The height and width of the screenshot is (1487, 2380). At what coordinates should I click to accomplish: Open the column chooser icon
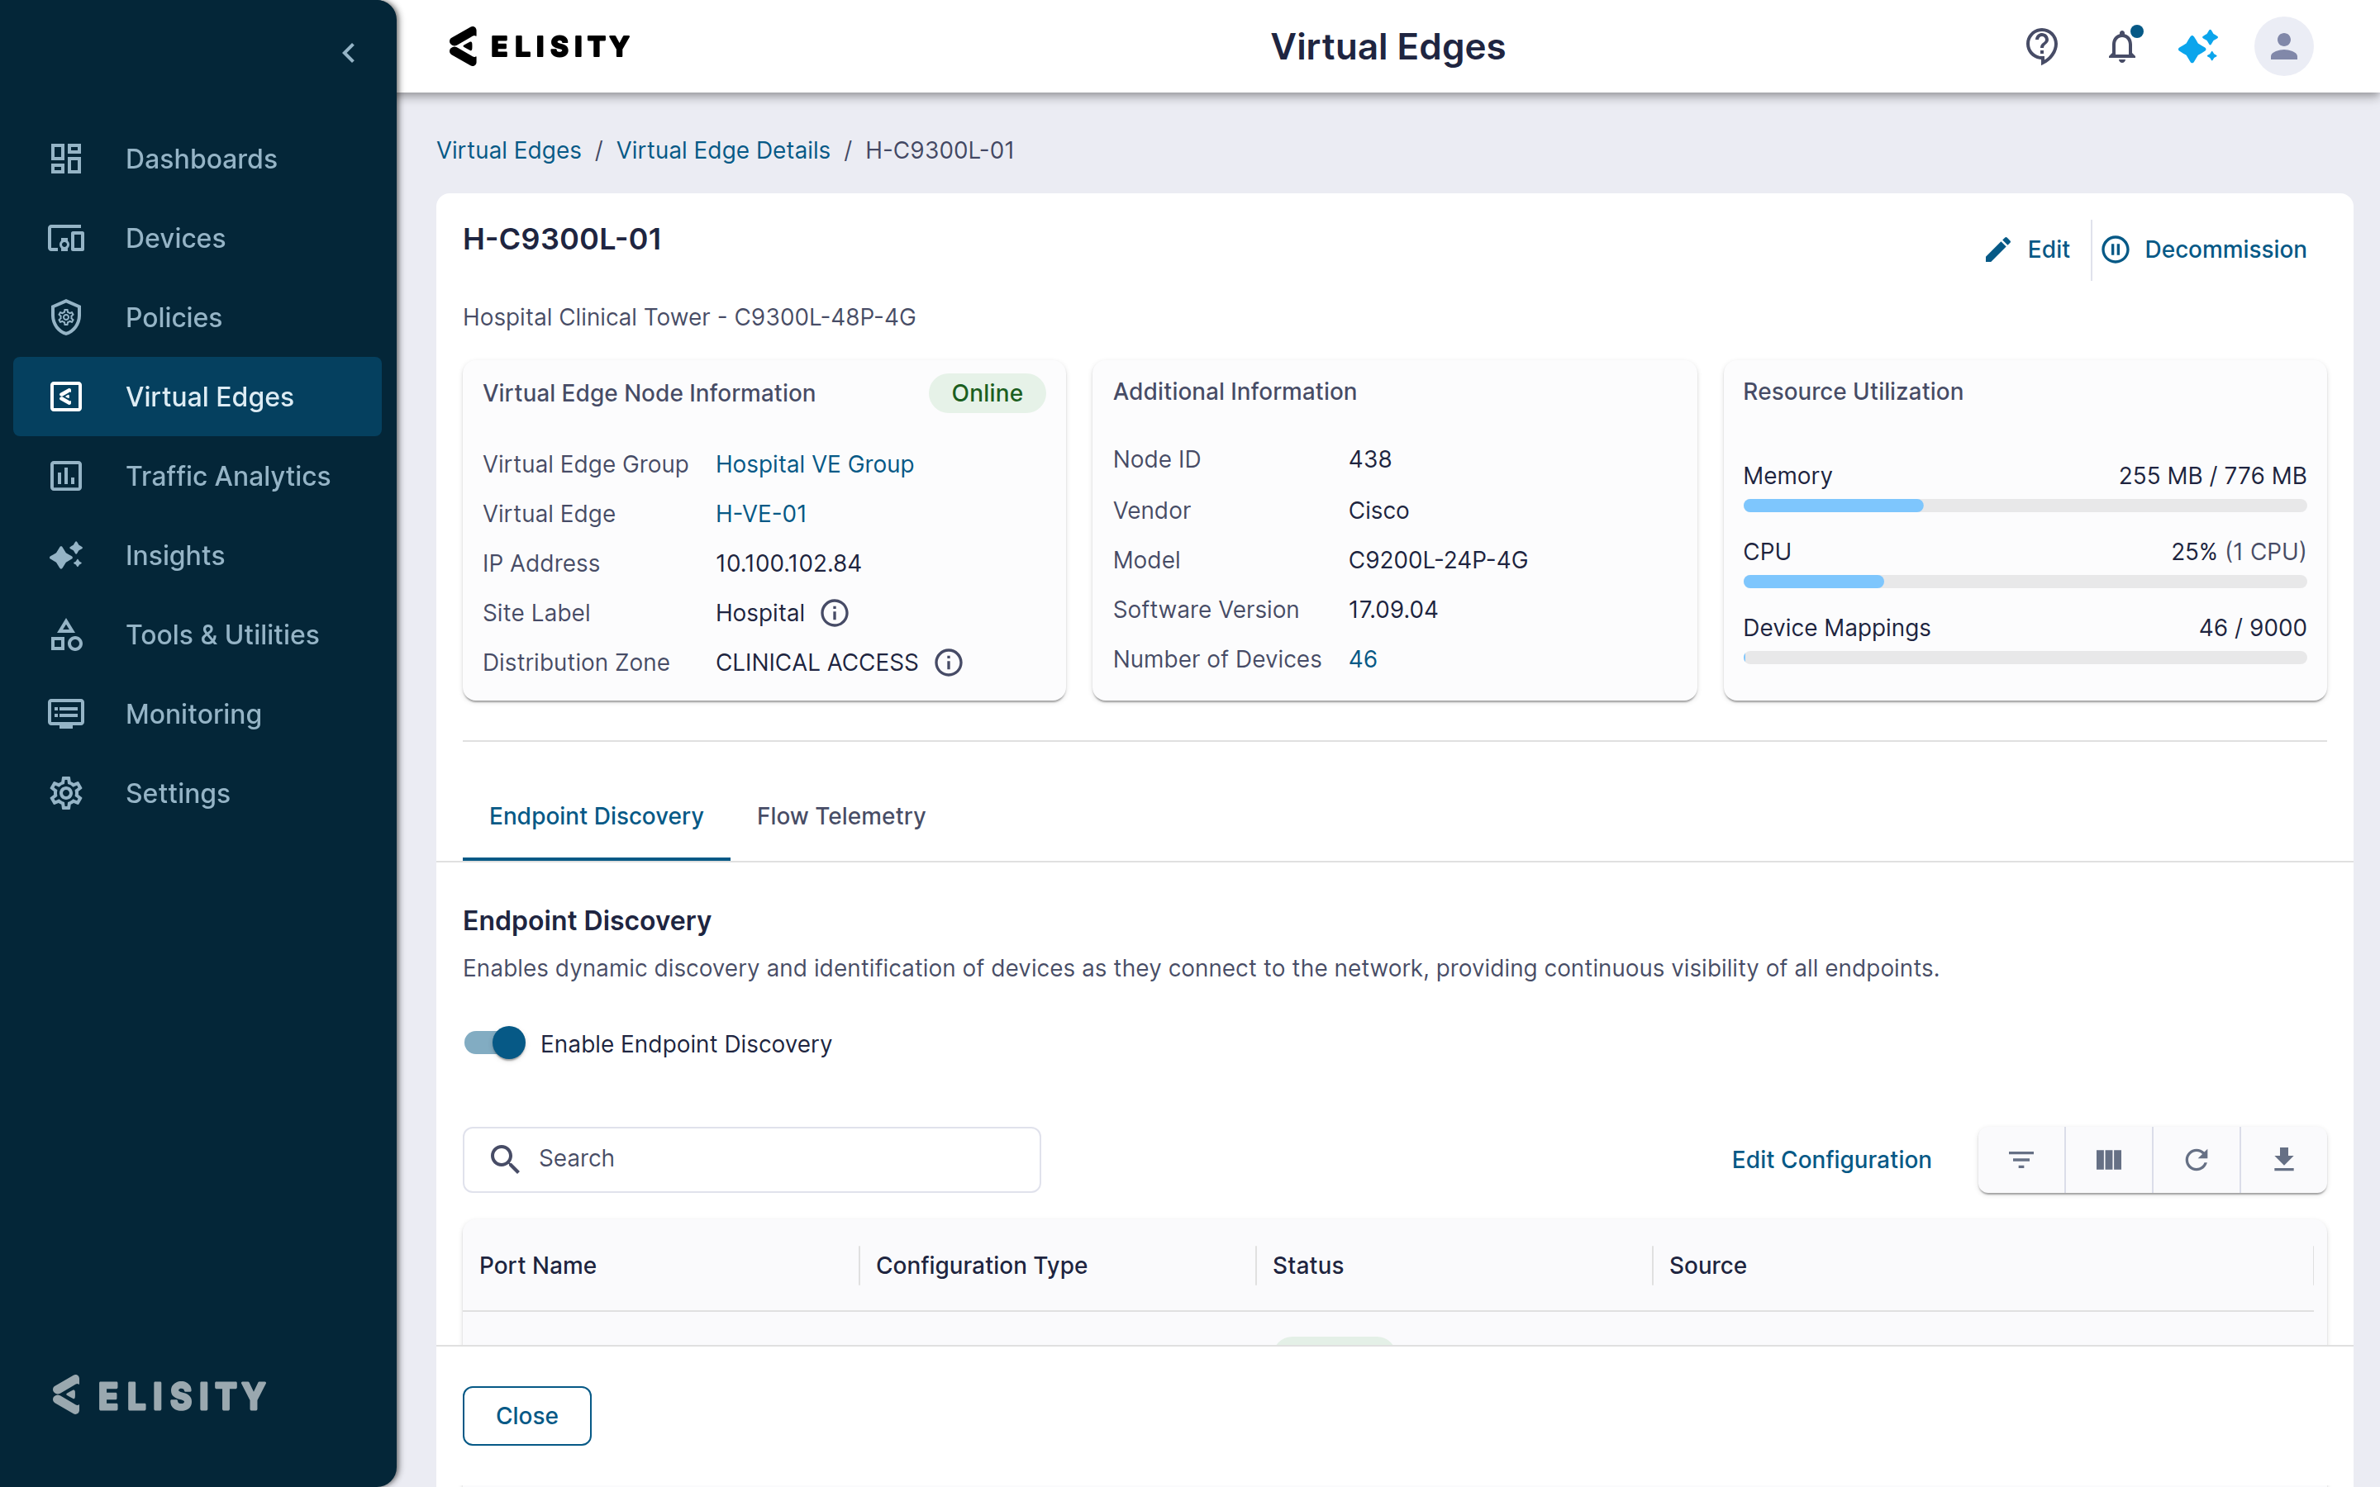[x=2109, y=1160]
